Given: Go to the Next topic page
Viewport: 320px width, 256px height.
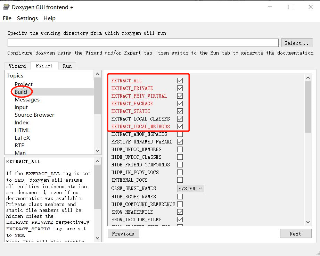Looking at the screenshot, I should point(296,233).
